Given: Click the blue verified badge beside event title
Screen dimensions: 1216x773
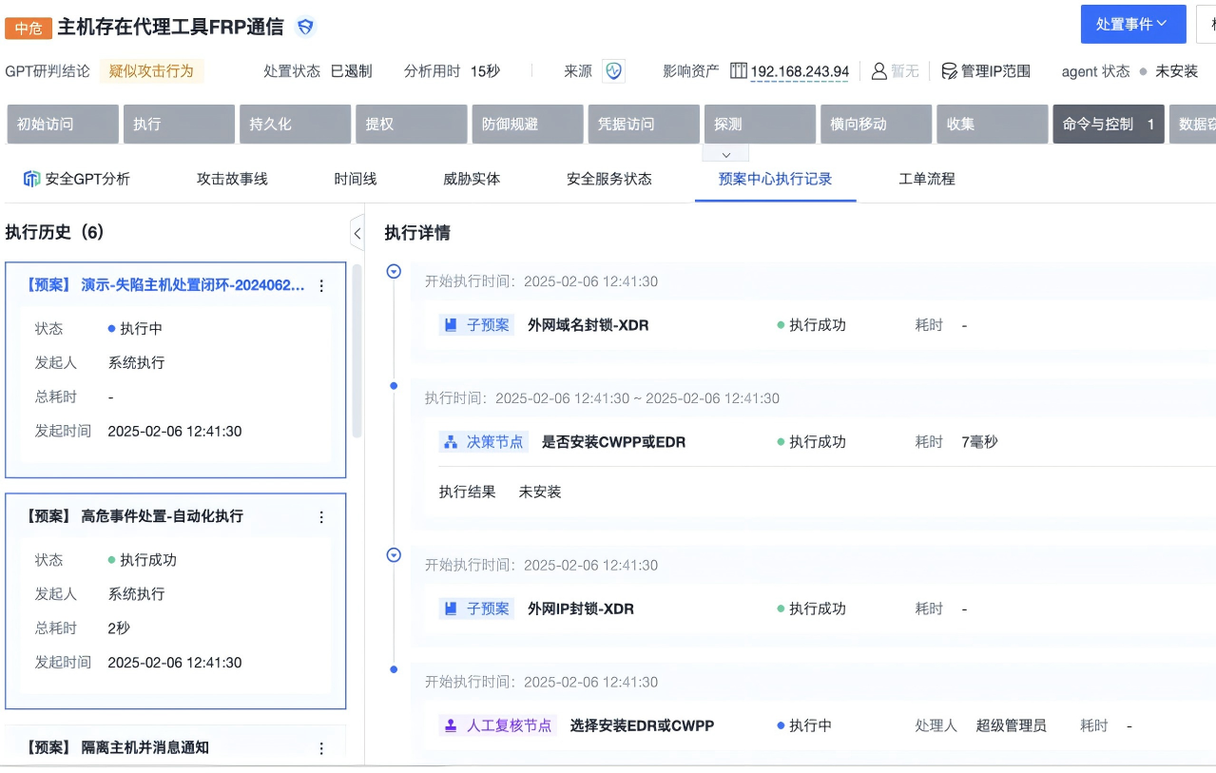Looking at the screenshot, I should (x=303, y=29).
